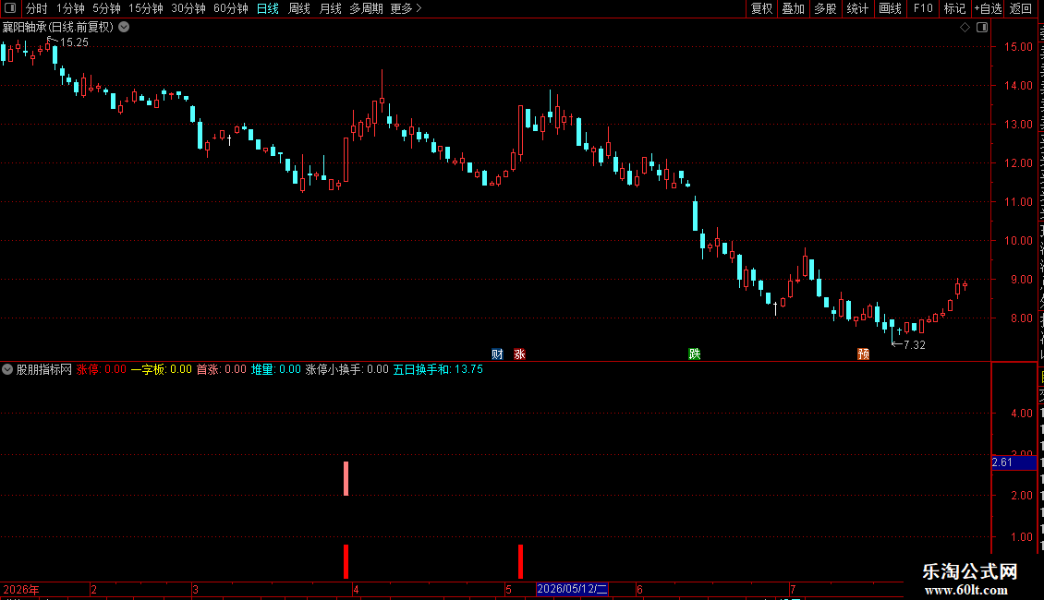
Task: Open the 多股 multi-stock view
Action: click(825, 8)
